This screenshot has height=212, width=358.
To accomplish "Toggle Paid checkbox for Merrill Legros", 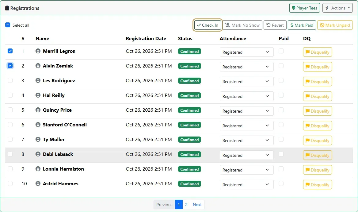I will click(281, 51).
